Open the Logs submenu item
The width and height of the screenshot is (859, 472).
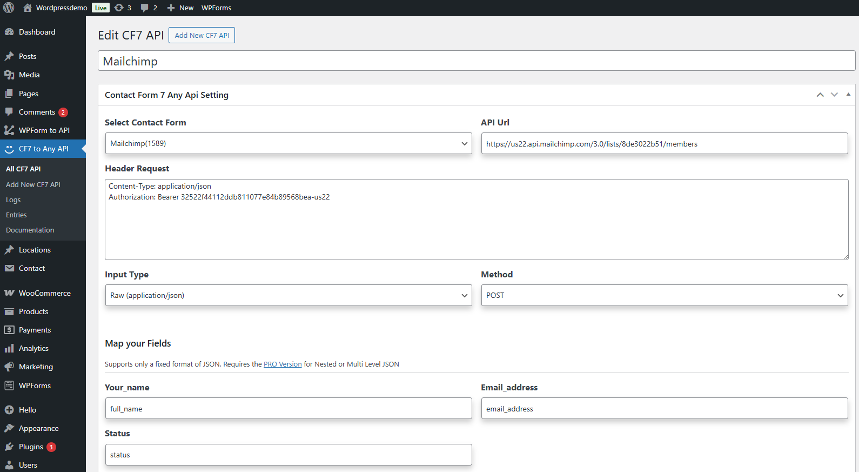point(14,200)
